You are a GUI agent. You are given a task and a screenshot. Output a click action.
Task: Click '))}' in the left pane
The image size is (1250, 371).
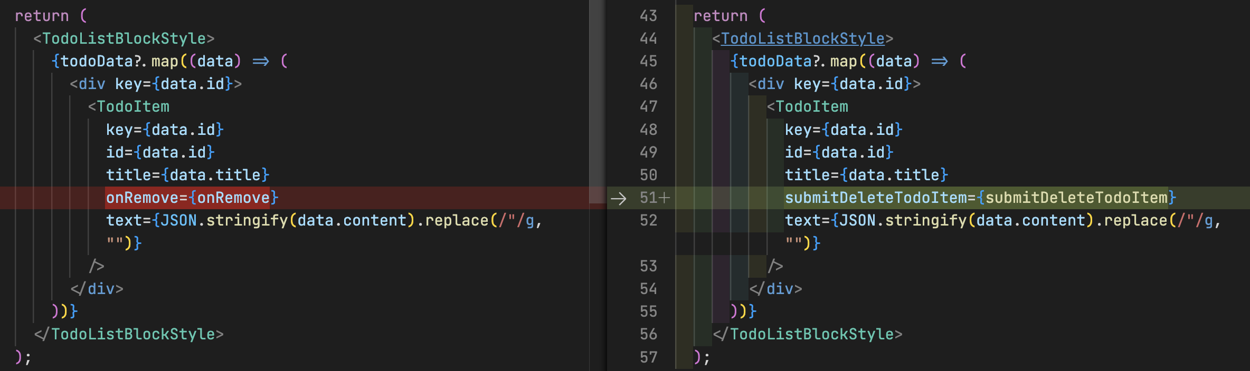point(65,311)
